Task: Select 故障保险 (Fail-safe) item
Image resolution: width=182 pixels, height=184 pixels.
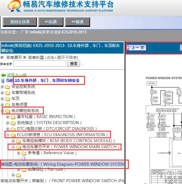Action: (x=47, y=170)
